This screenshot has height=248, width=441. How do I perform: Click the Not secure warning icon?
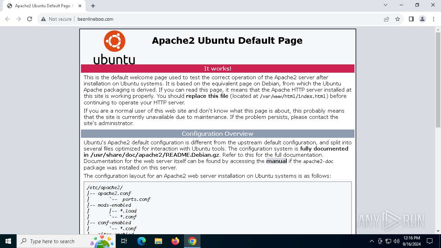pyautogui.click(x=43, y=19)
